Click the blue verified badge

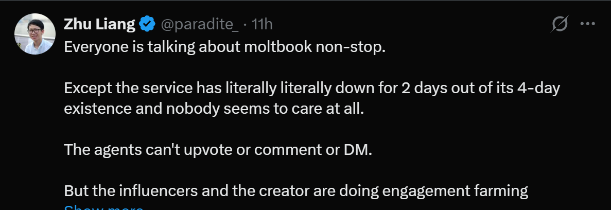(147, 24)
